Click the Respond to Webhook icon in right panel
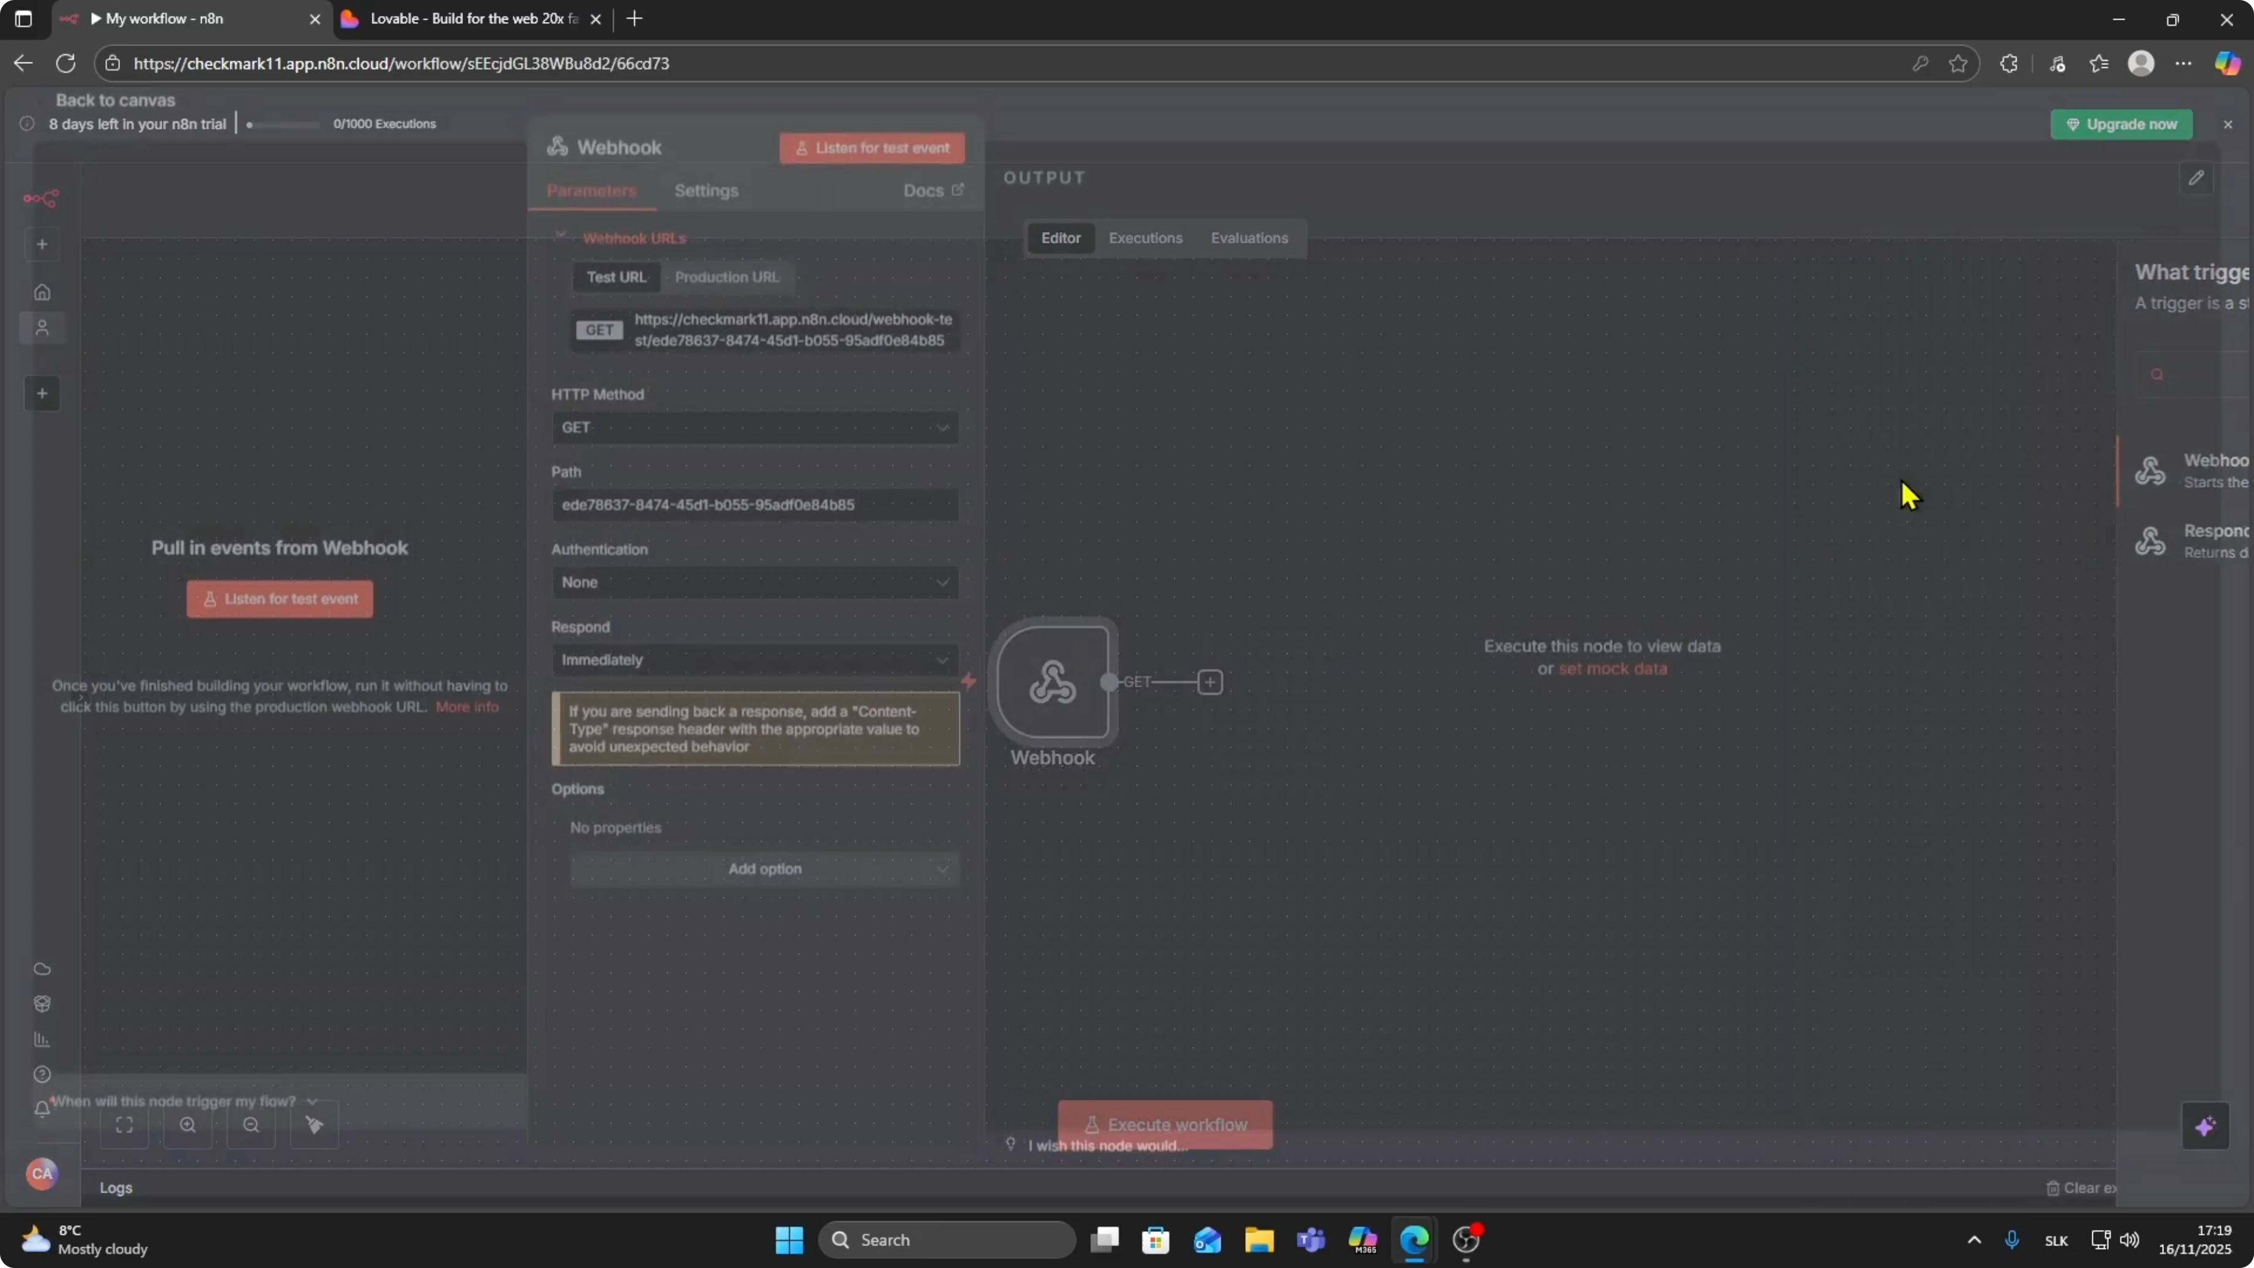Screen dimensions: 2254x1268 coord(2150,541)
